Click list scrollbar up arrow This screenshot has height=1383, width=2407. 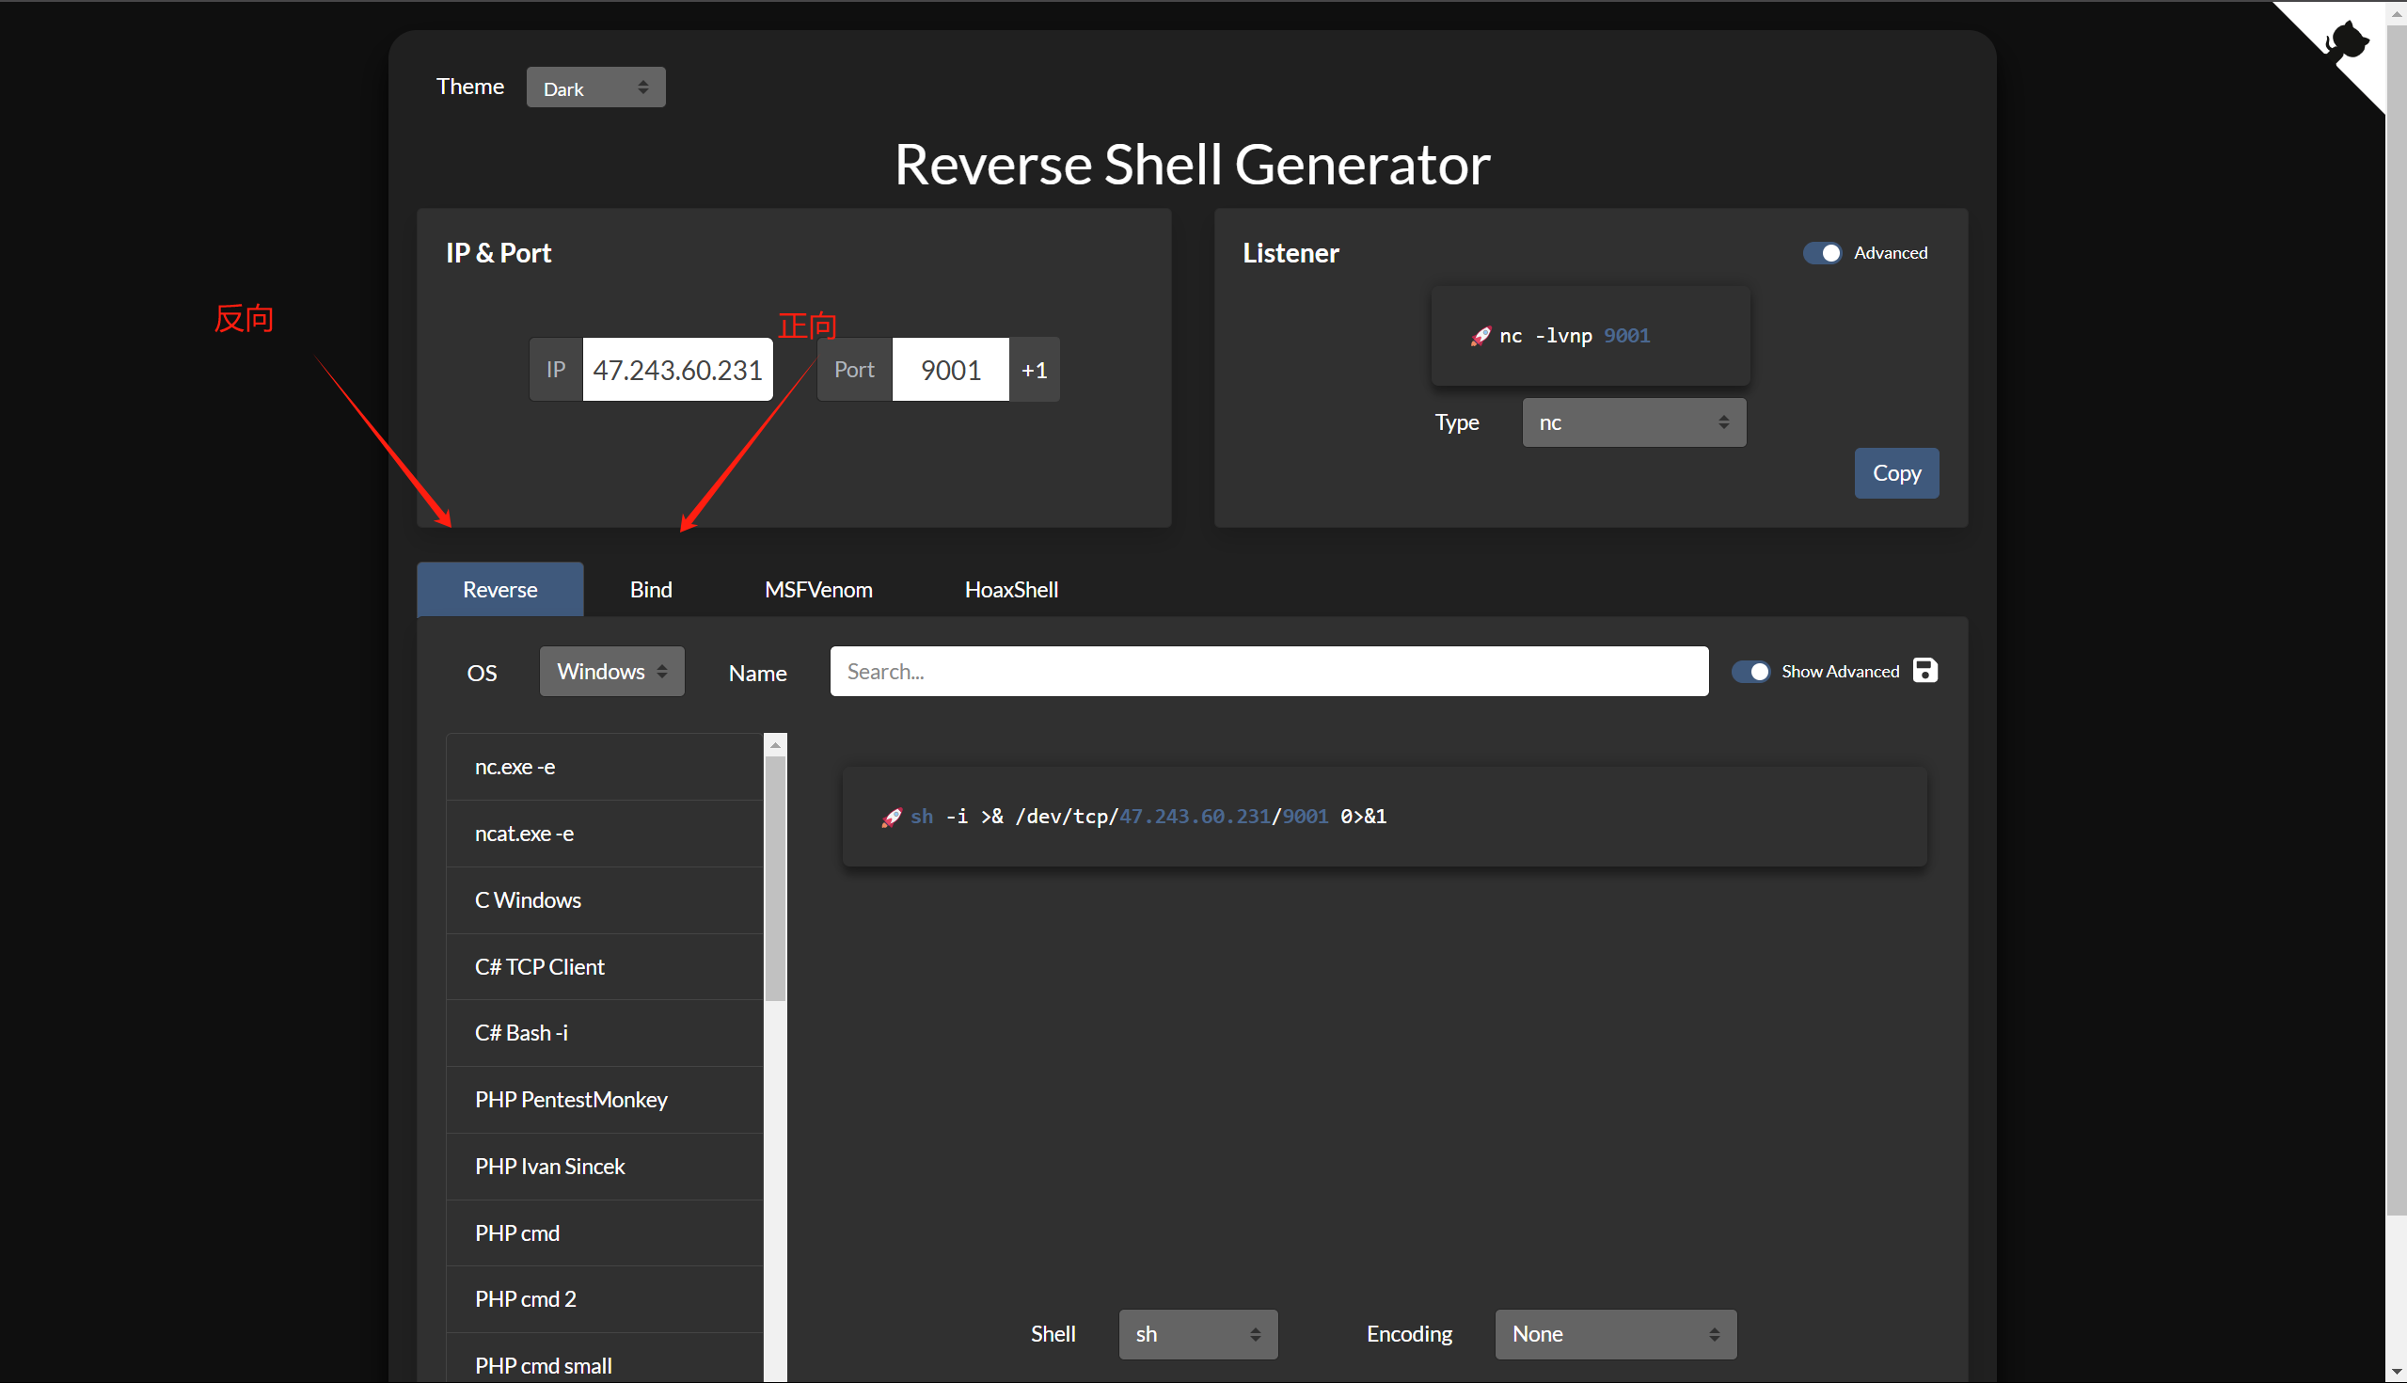(x=776, y=746)
